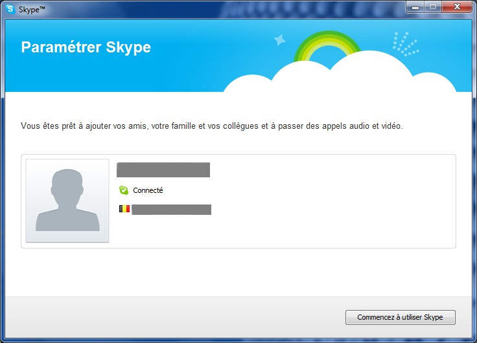Click the sentence starting "Vous êtes prêt"
477x343 pixels.
point(212,126)
